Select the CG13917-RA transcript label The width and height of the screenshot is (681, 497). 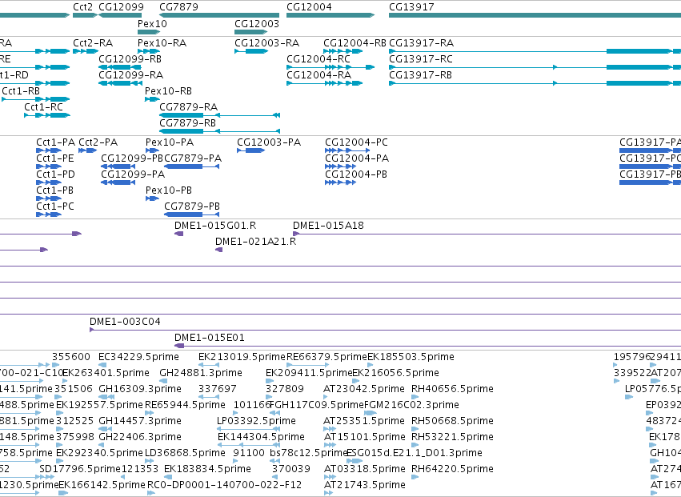point(421,43)
